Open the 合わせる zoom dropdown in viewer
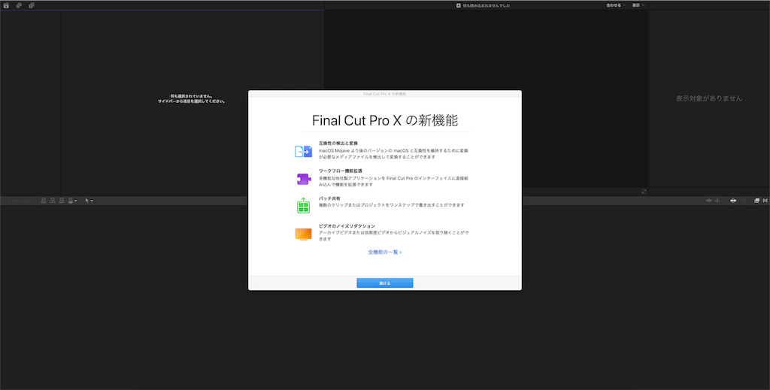The image size is (770, 390). [616, 5]
